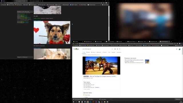Focus the 'Введите сообщение' message field
The image size is (183, 103).
click(25, 57)
